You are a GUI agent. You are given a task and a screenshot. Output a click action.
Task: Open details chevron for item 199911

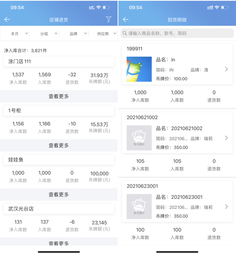pyautogui.click(x=226, y=69)
